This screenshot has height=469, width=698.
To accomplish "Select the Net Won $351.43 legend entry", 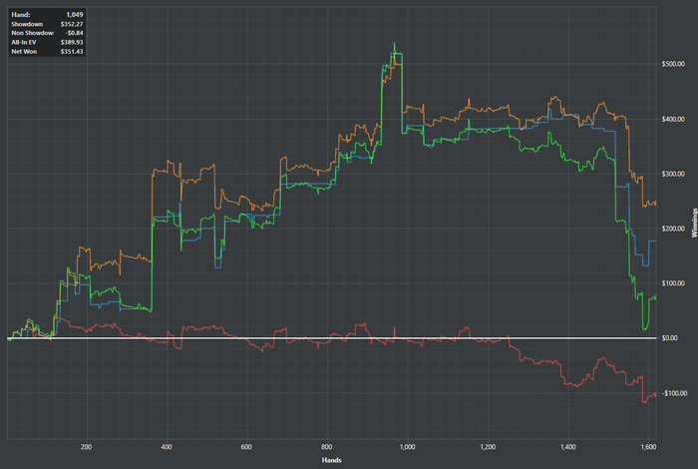I will 47,52.
